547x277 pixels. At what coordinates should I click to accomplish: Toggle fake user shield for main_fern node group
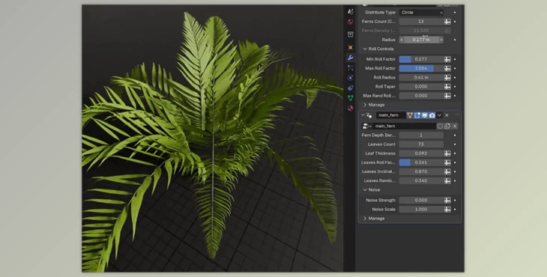click(x=440, y=126)
